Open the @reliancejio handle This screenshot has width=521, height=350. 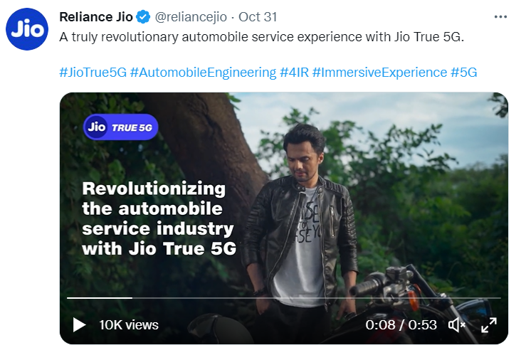coord(191,16)
